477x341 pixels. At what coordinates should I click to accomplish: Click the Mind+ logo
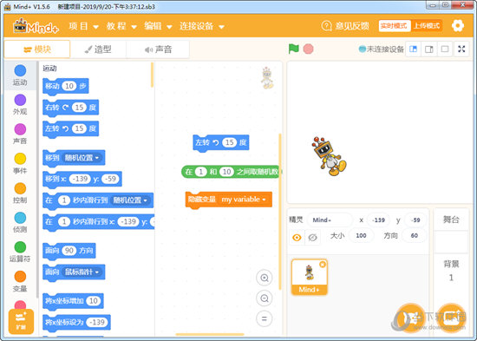tap(36, 26)
